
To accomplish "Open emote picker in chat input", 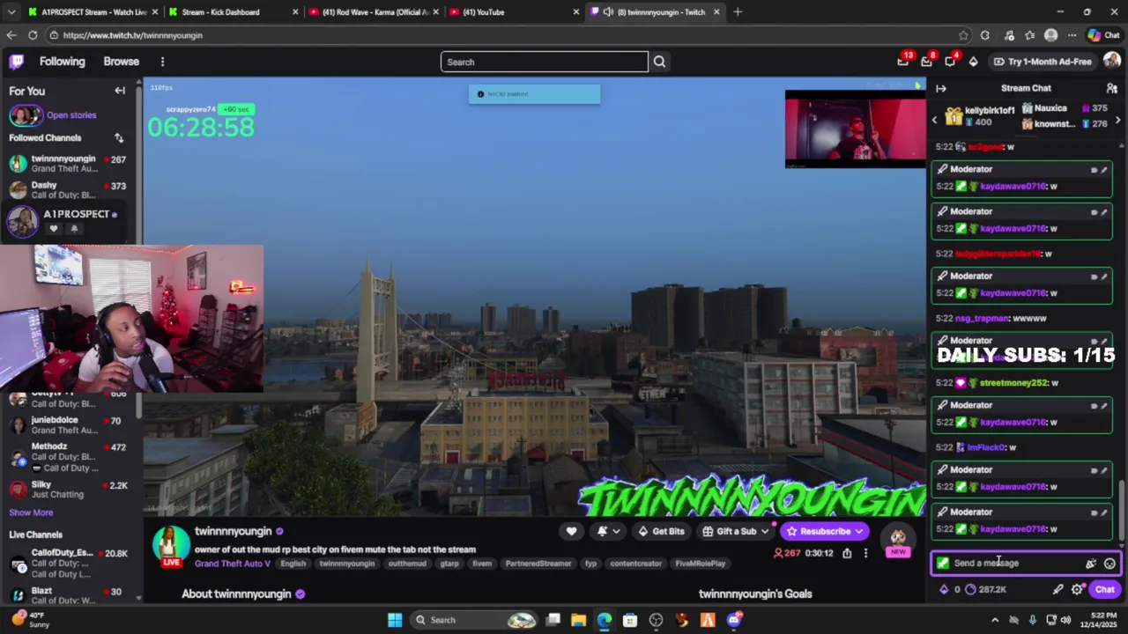I will pos(1109,564).
